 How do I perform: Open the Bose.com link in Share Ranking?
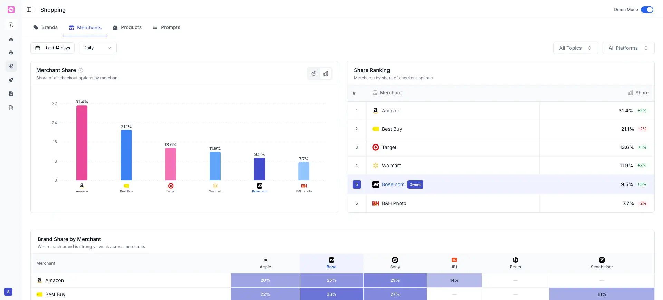pyautogui.click(x=393, y=184)
